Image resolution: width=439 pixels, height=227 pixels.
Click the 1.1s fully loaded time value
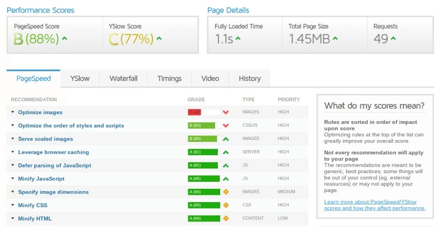(x=224, y=39)
